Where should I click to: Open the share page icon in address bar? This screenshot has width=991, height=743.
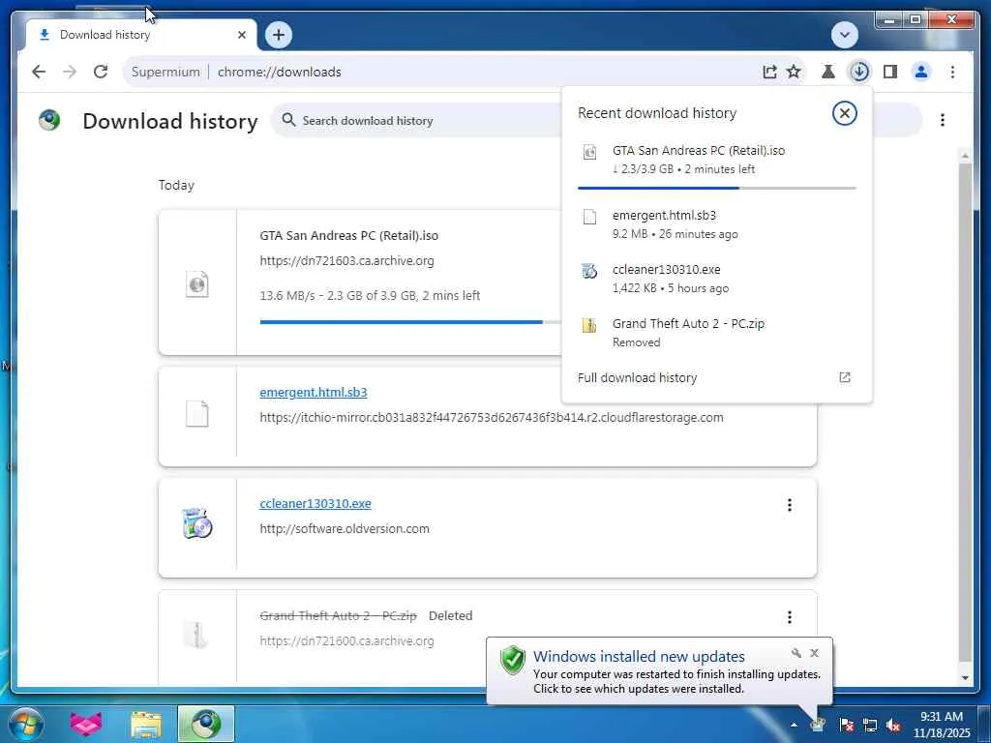pyautogui.click(x=769, y=72)
